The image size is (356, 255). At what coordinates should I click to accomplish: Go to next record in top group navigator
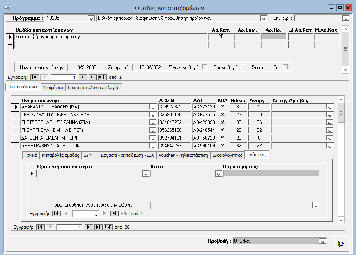83,77
